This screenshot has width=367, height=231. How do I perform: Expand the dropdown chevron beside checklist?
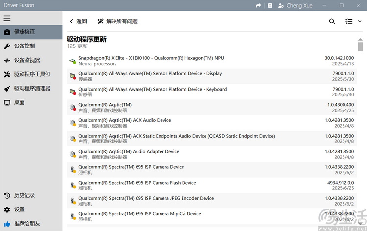click(x=360, y=22)
